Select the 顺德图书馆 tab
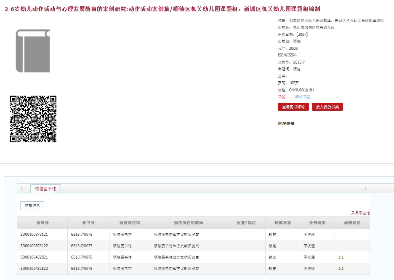 pyautogui.click(x=45, y=189)
